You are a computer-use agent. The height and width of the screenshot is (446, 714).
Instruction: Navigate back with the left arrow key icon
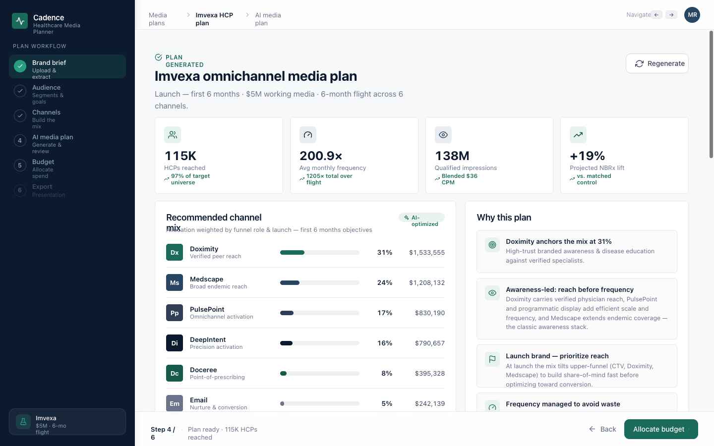point(656,15)
